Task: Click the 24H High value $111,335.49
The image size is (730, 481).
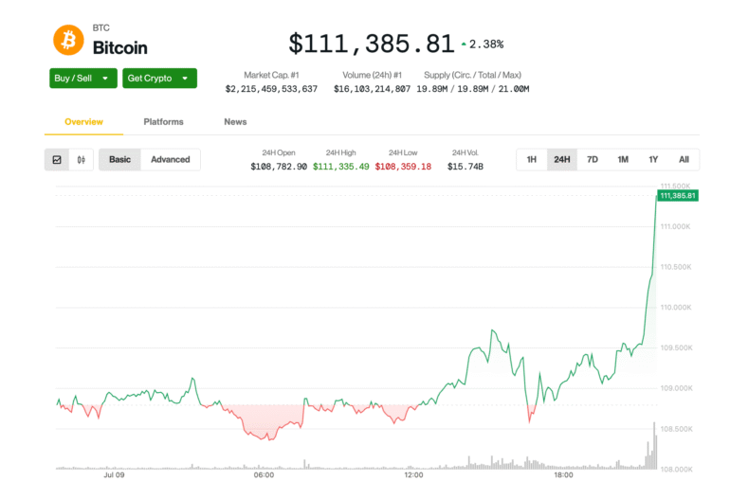Action: pos(340,167)
